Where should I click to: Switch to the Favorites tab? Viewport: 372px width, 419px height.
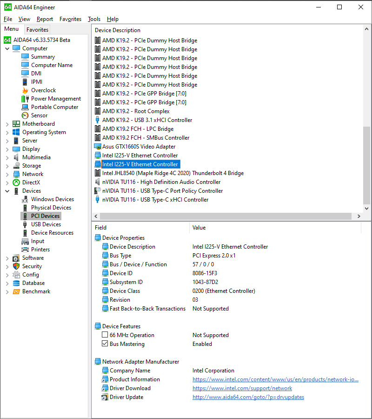[37, 29]
